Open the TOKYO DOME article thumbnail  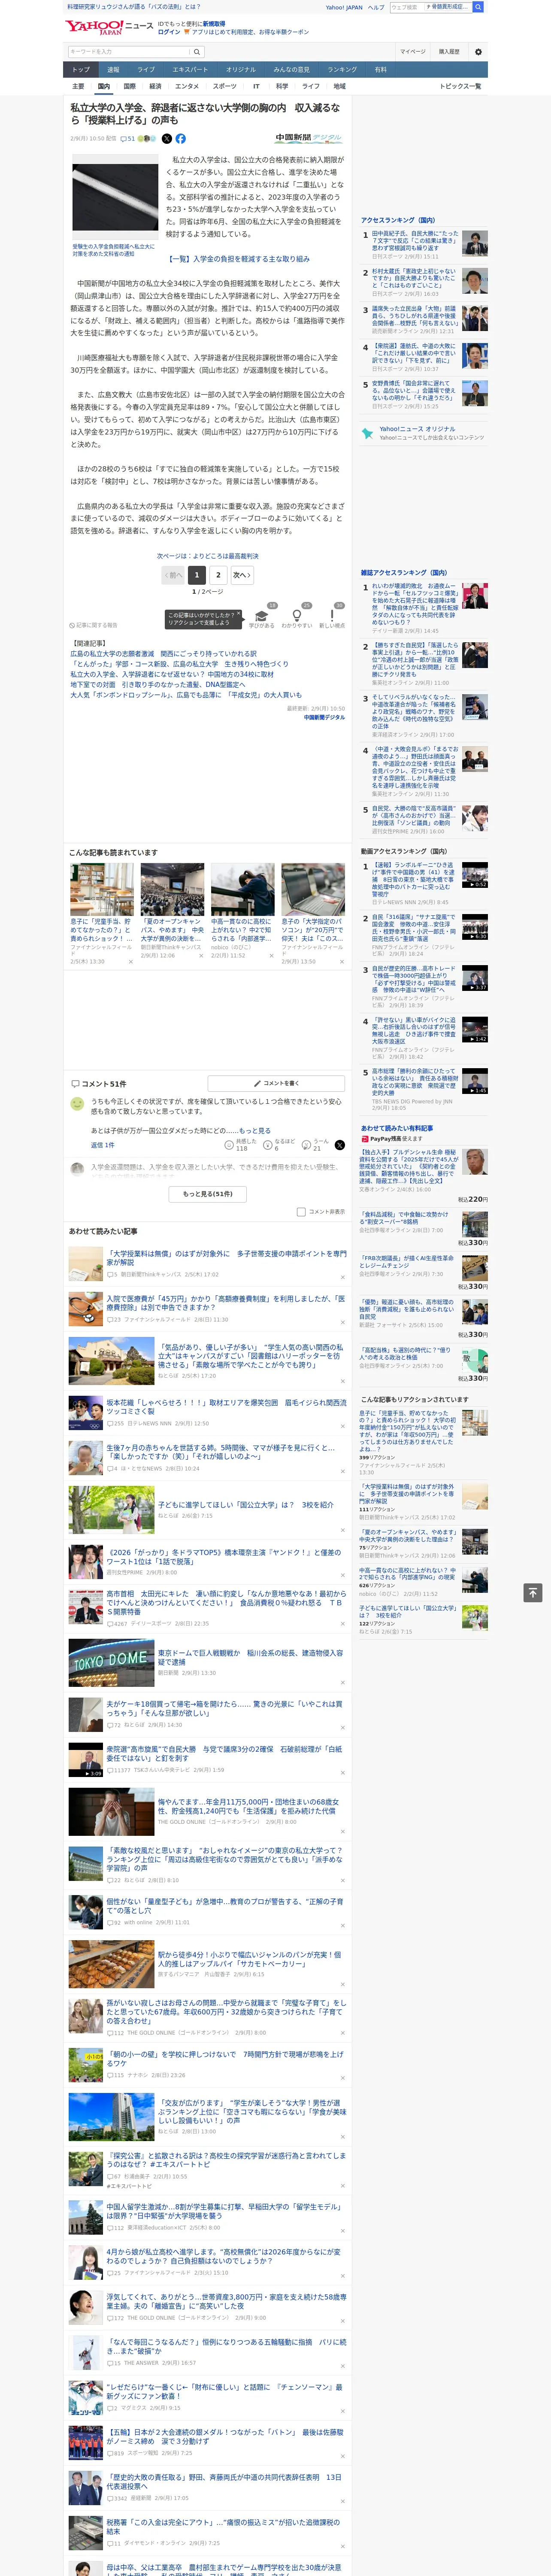111,1662
